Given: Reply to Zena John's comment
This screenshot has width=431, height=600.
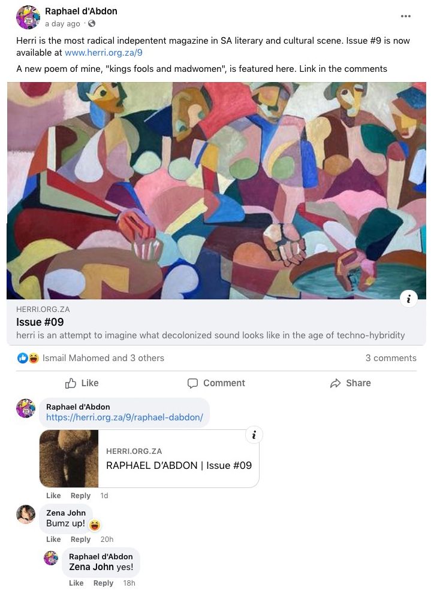Looking at the screenshot, I should point(80,539).
